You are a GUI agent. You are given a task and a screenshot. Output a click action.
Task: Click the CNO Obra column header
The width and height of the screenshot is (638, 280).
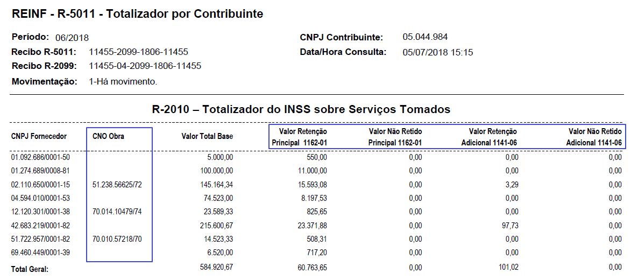(x=108, y=137)
